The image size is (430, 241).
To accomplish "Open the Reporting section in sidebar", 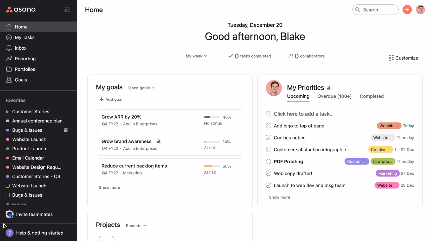I will pos(25,59).
